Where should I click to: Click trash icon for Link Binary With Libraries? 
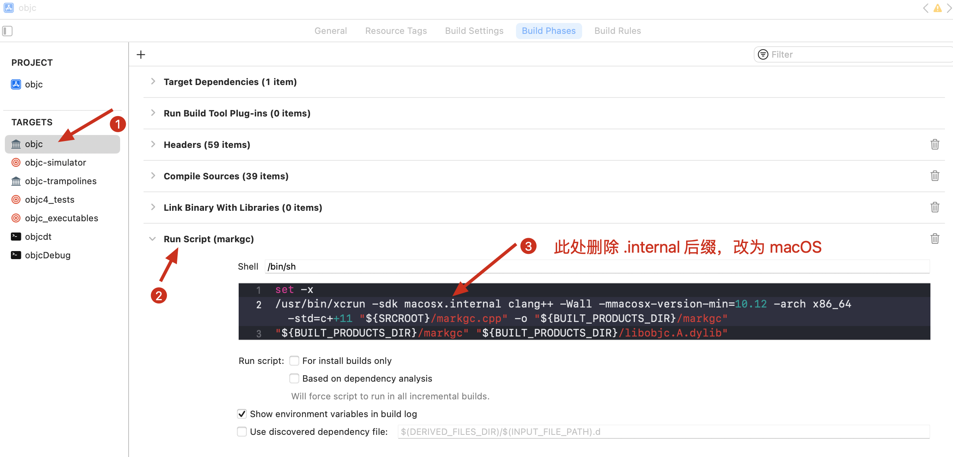pyautogui.click(x=934, y=207)
